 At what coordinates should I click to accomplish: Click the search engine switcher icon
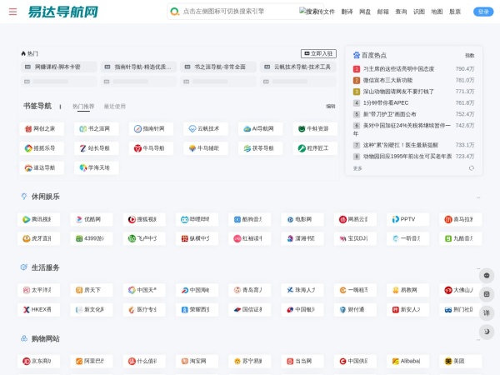174,12
